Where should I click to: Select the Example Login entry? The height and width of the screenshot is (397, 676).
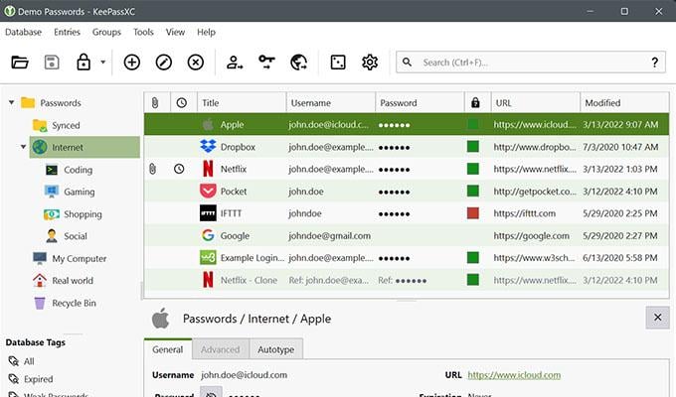pyautogui.click(x=407, y=258)
